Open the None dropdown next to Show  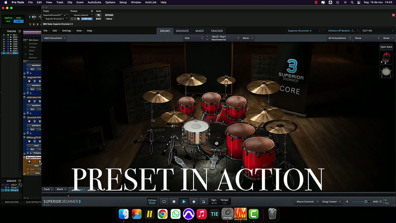click(367, 38)
